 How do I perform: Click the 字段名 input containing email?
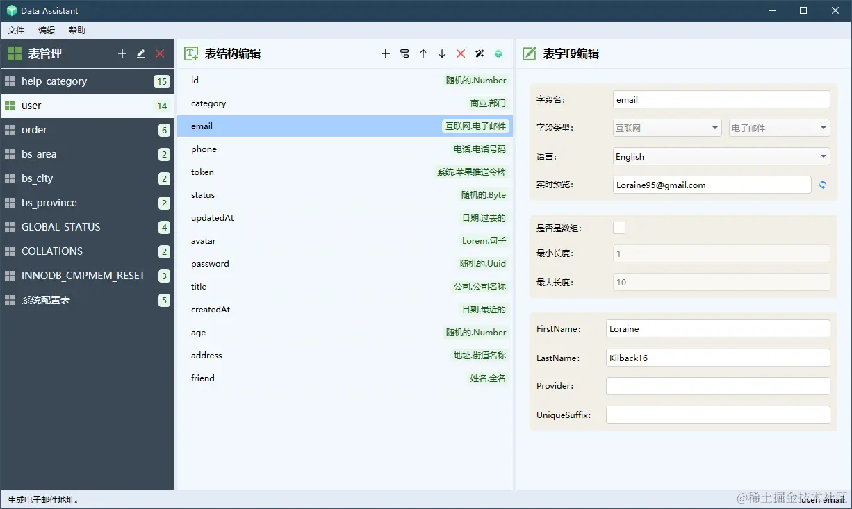pyautogui.click(x=721, y=99)
